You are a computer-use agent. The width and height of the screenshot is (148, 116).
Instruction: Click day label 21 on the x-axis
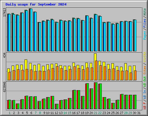pos(95,113)
